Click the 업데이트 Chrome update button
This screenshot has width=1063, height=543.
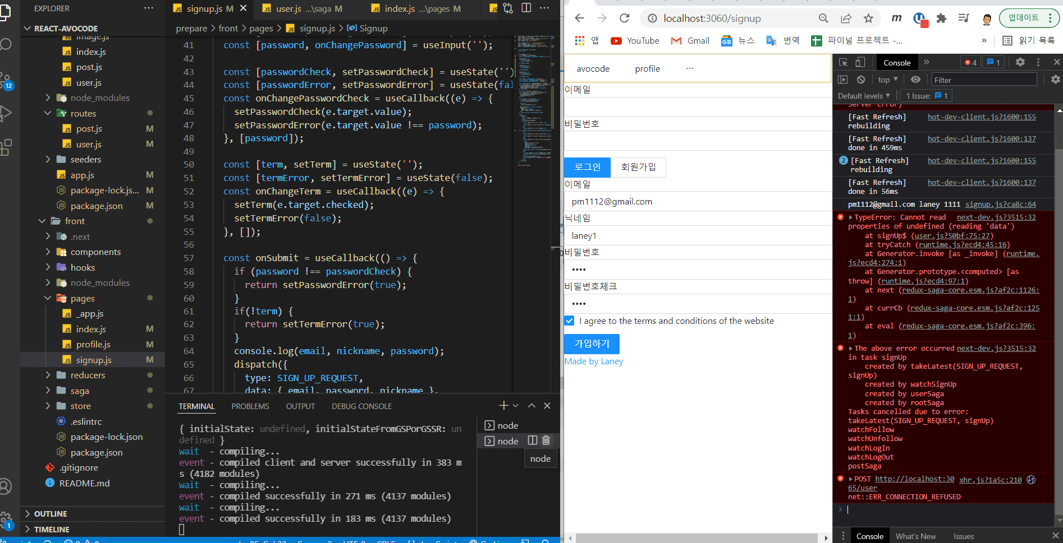pos(1029,18)
